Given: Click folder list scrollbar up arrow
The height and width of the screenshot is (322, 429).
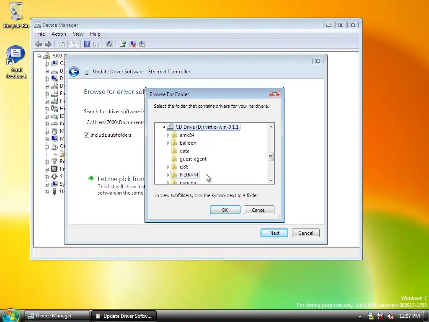Looking at the screenshot, I should pos(271,127).
